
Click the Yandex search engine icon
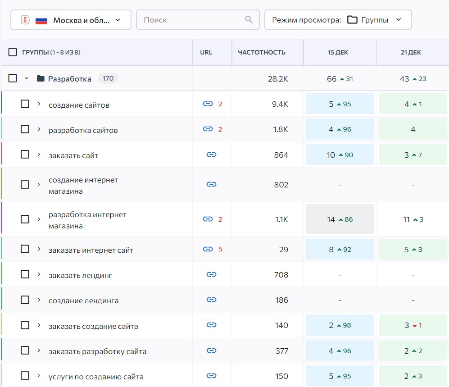(26, 20)
